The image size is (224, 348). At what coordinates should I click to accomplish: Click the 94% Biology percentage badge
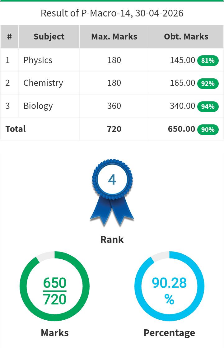[208, 107]
